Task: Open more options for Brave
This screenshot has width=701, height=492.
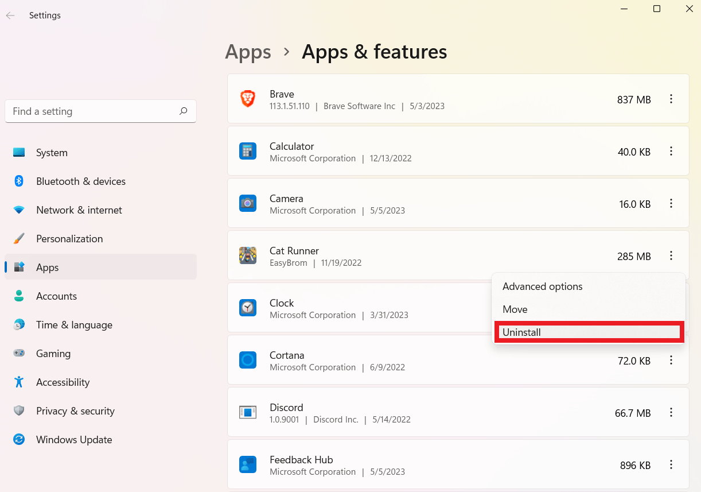Action: (x=671, y=99)
